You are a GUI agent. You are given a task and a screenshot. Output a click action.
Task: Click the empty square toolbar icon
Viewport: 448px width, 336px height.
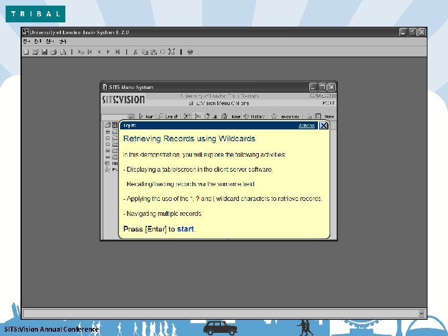[162, 52]
